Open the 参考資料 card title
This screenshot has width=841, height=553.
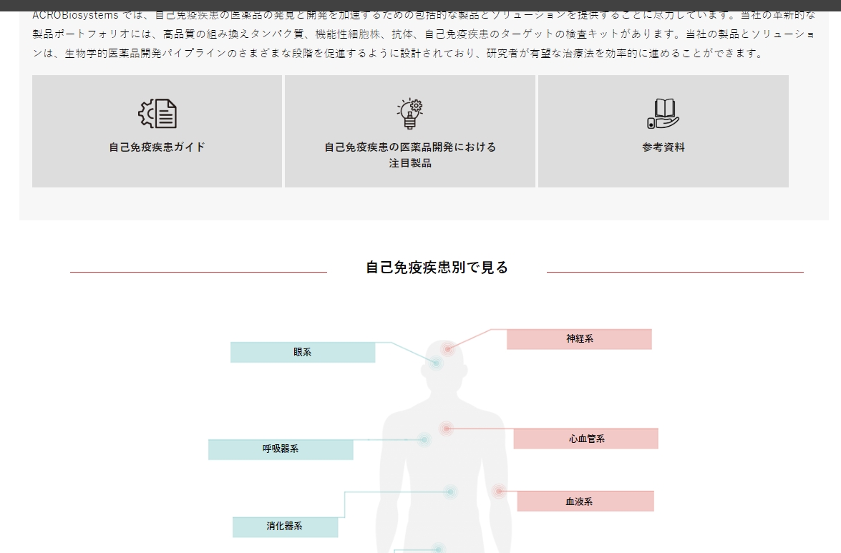pos(663,147)
